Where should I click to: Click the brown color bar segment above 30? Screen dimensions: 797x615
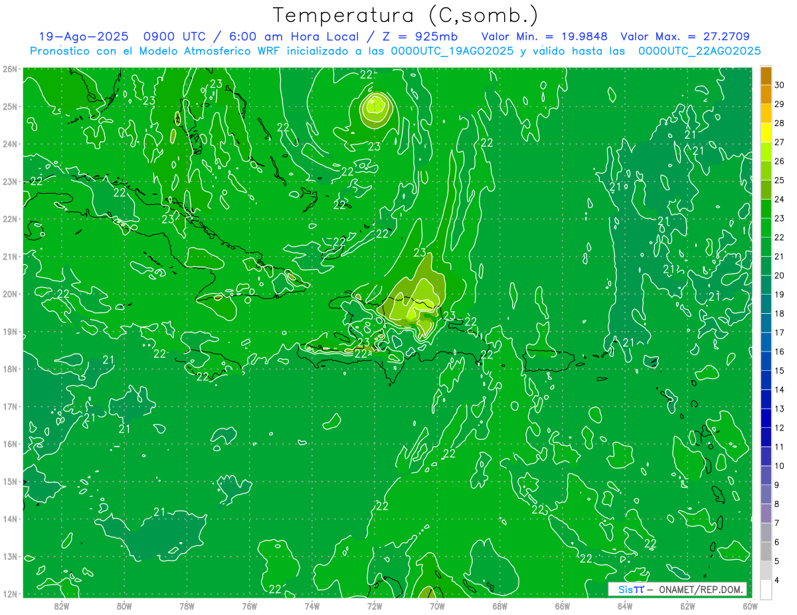point(766,76)
